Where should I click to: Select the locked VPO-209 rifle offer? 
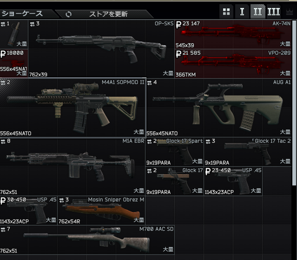click(x=233, y=63)
